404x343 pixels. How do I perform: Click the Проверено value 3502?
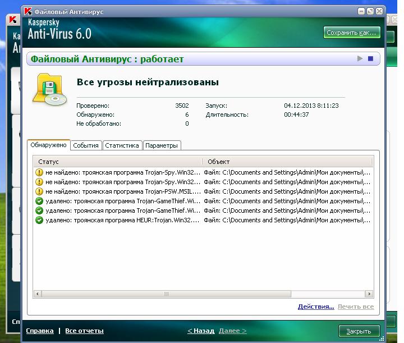182,106
